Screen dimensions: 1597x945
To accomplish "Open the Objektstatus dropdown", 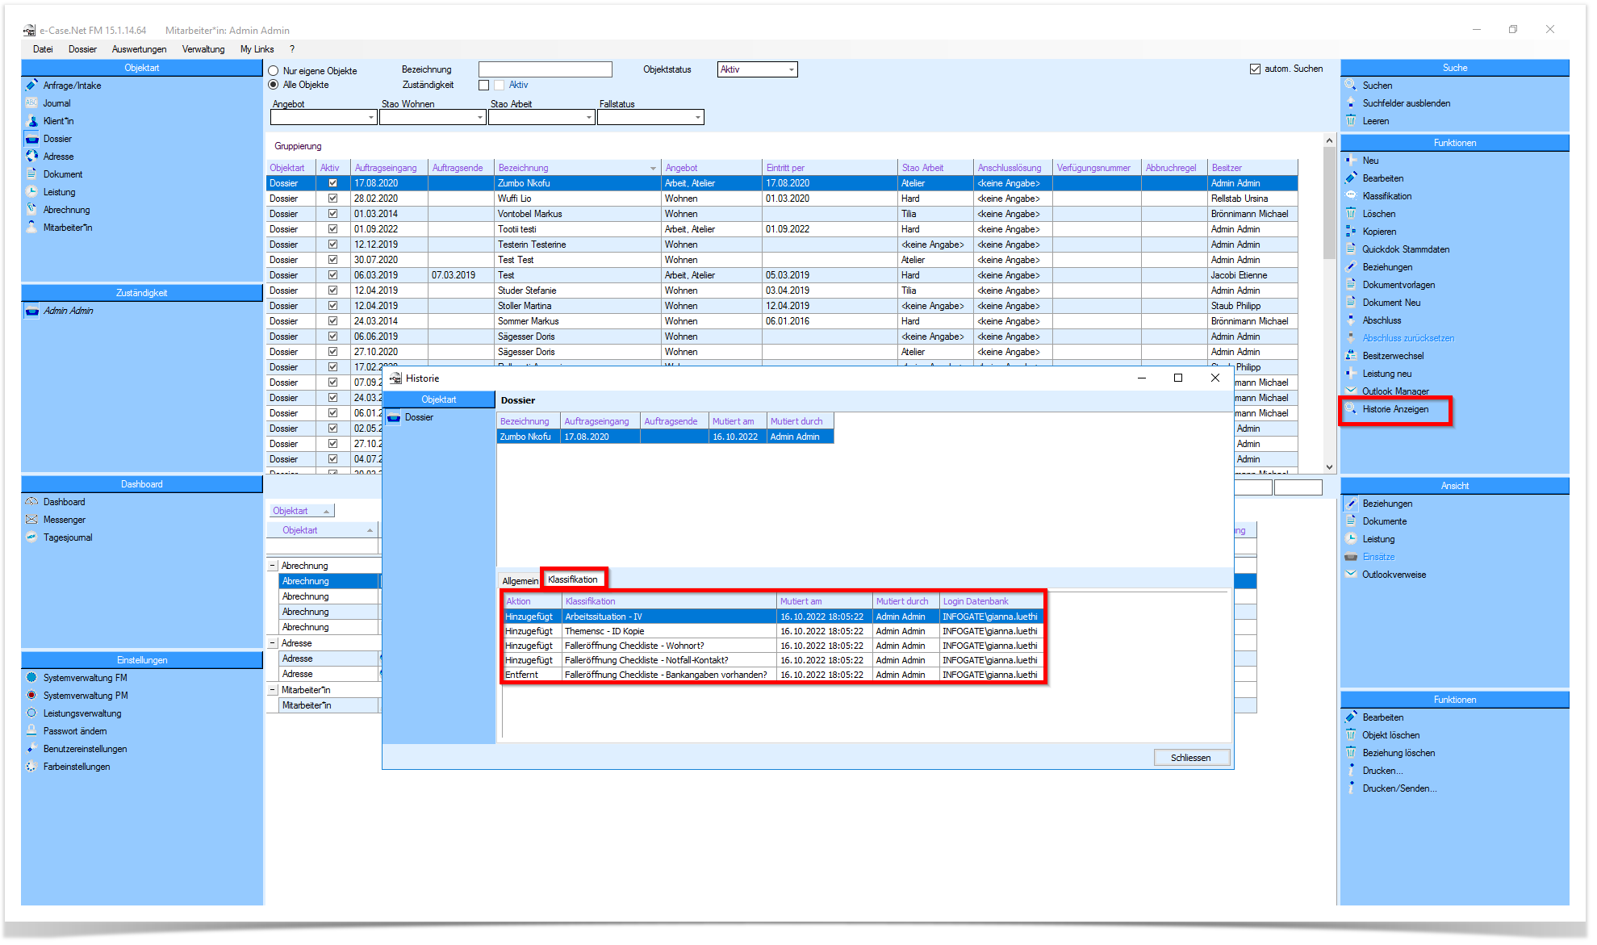I will pos(791,69).
